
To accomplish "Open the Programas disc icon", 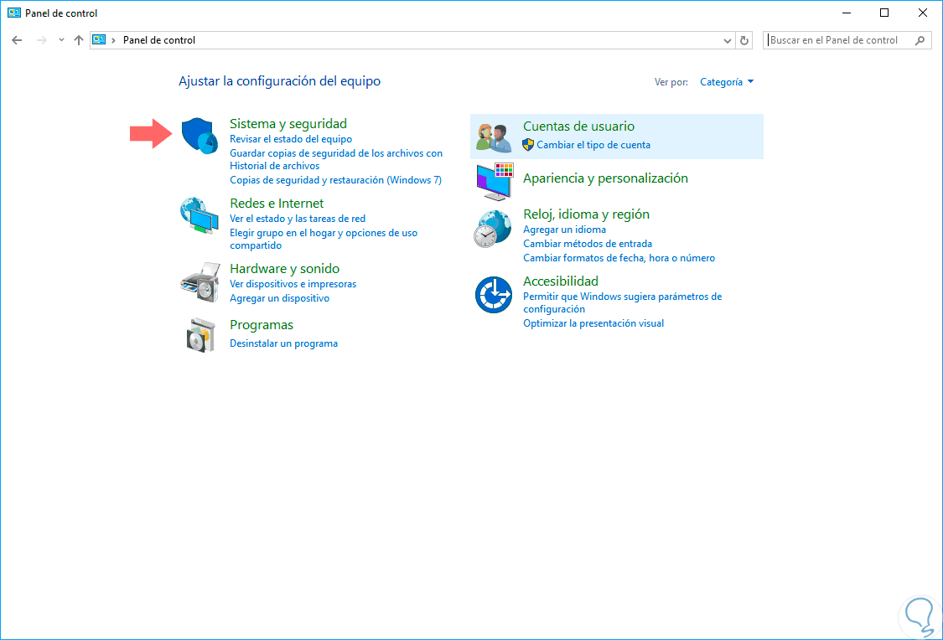I will (x=200, y=335).
